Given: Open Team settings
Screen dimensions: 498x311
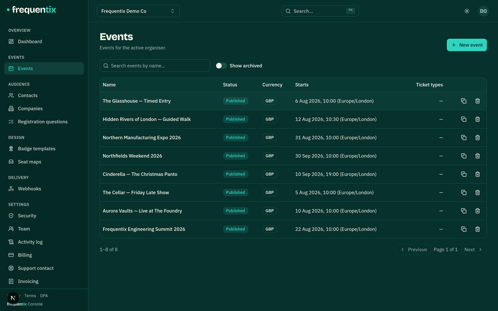Looking at the screenshot, I should (44, 229).
